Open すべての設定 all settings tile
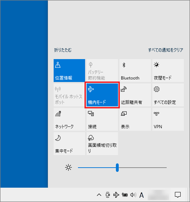This screenshot has width=190, height=202. pos(168,95)
